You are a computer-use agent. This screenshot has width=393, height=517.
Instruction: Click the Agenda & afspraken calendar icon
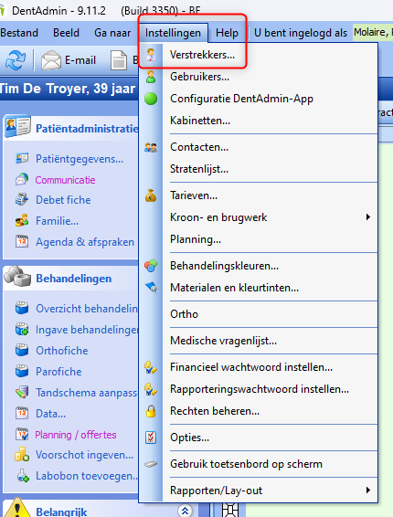[22, 242]
